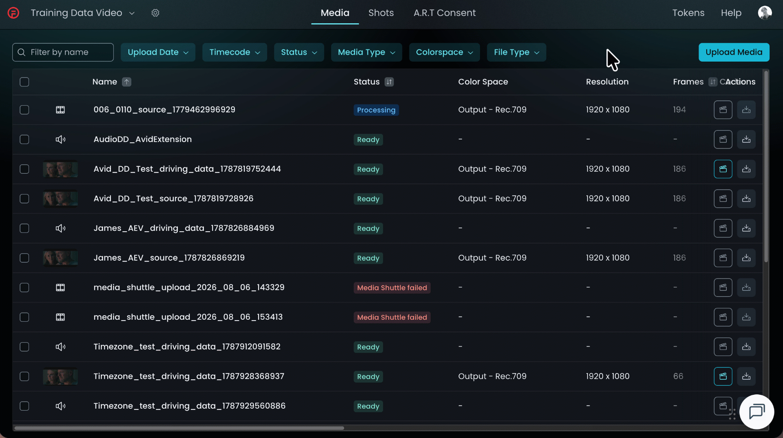
Task: Click thumbnail of Avid_DD_Test_driving_data row
Action: pos(60,169)
